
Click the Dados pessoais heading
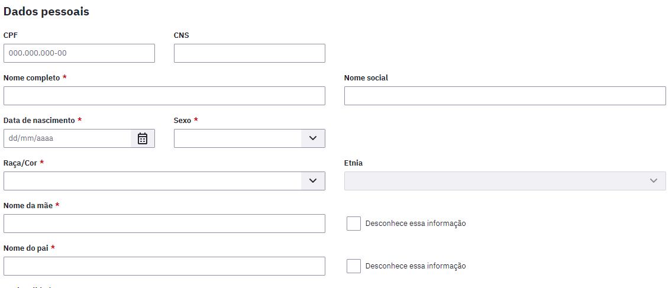click(x=46, y=12)
